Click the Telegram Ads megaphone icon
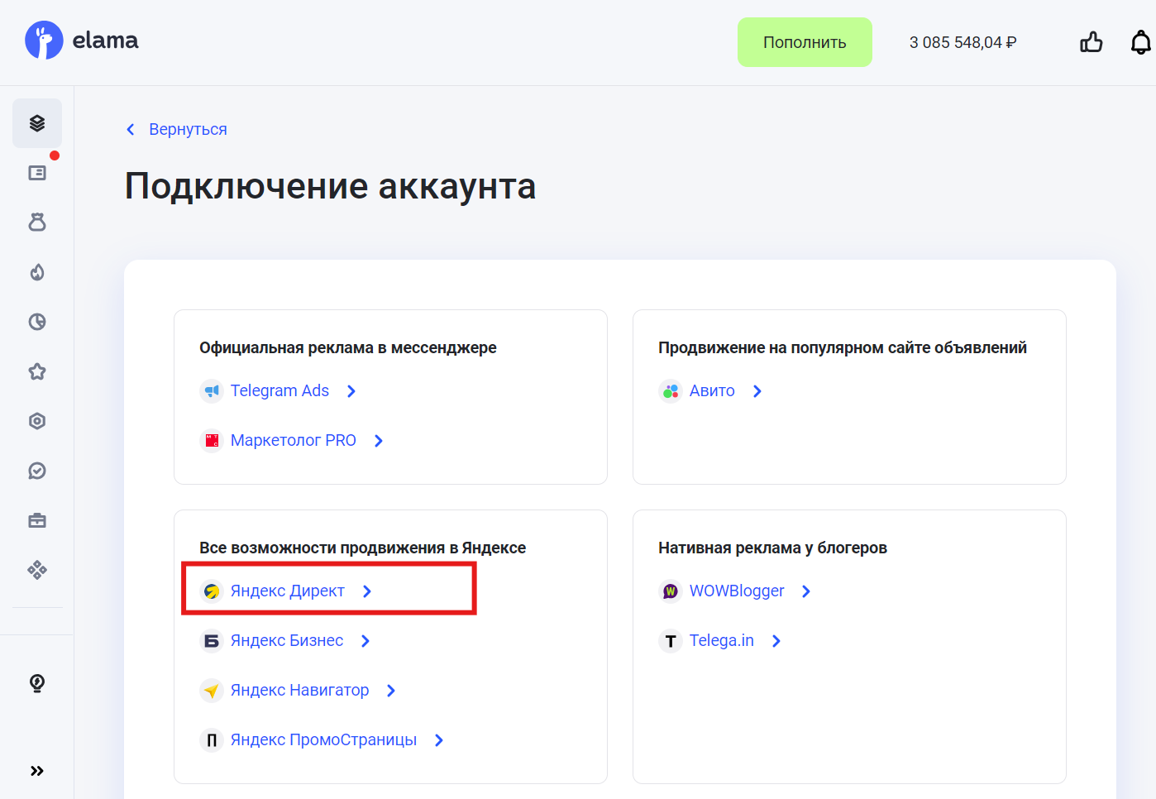Image resolution: width=1156 pixels, height=799 pixels. pos(212,391)
